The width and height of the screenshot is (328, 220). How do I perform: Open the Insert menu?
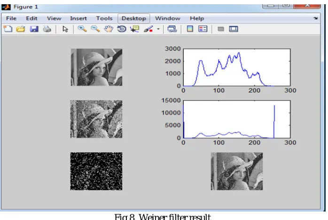pos(78,18)
